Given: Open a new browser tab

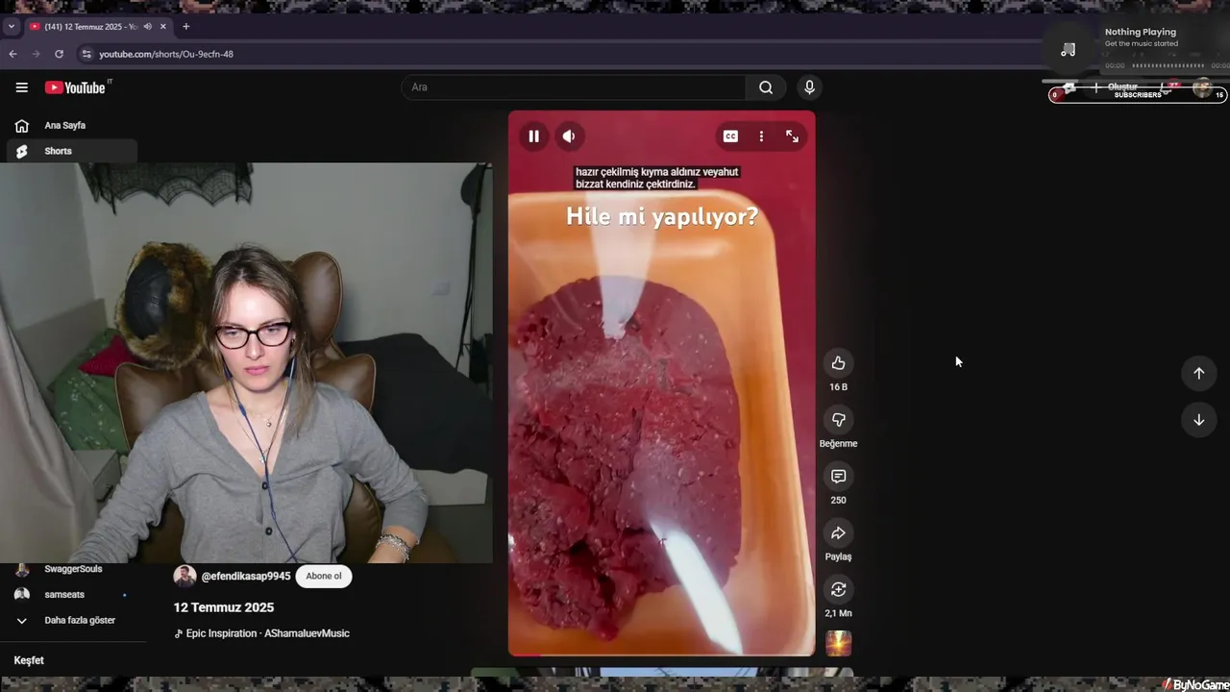Looking at the screenshot, I should click(185, 27).
